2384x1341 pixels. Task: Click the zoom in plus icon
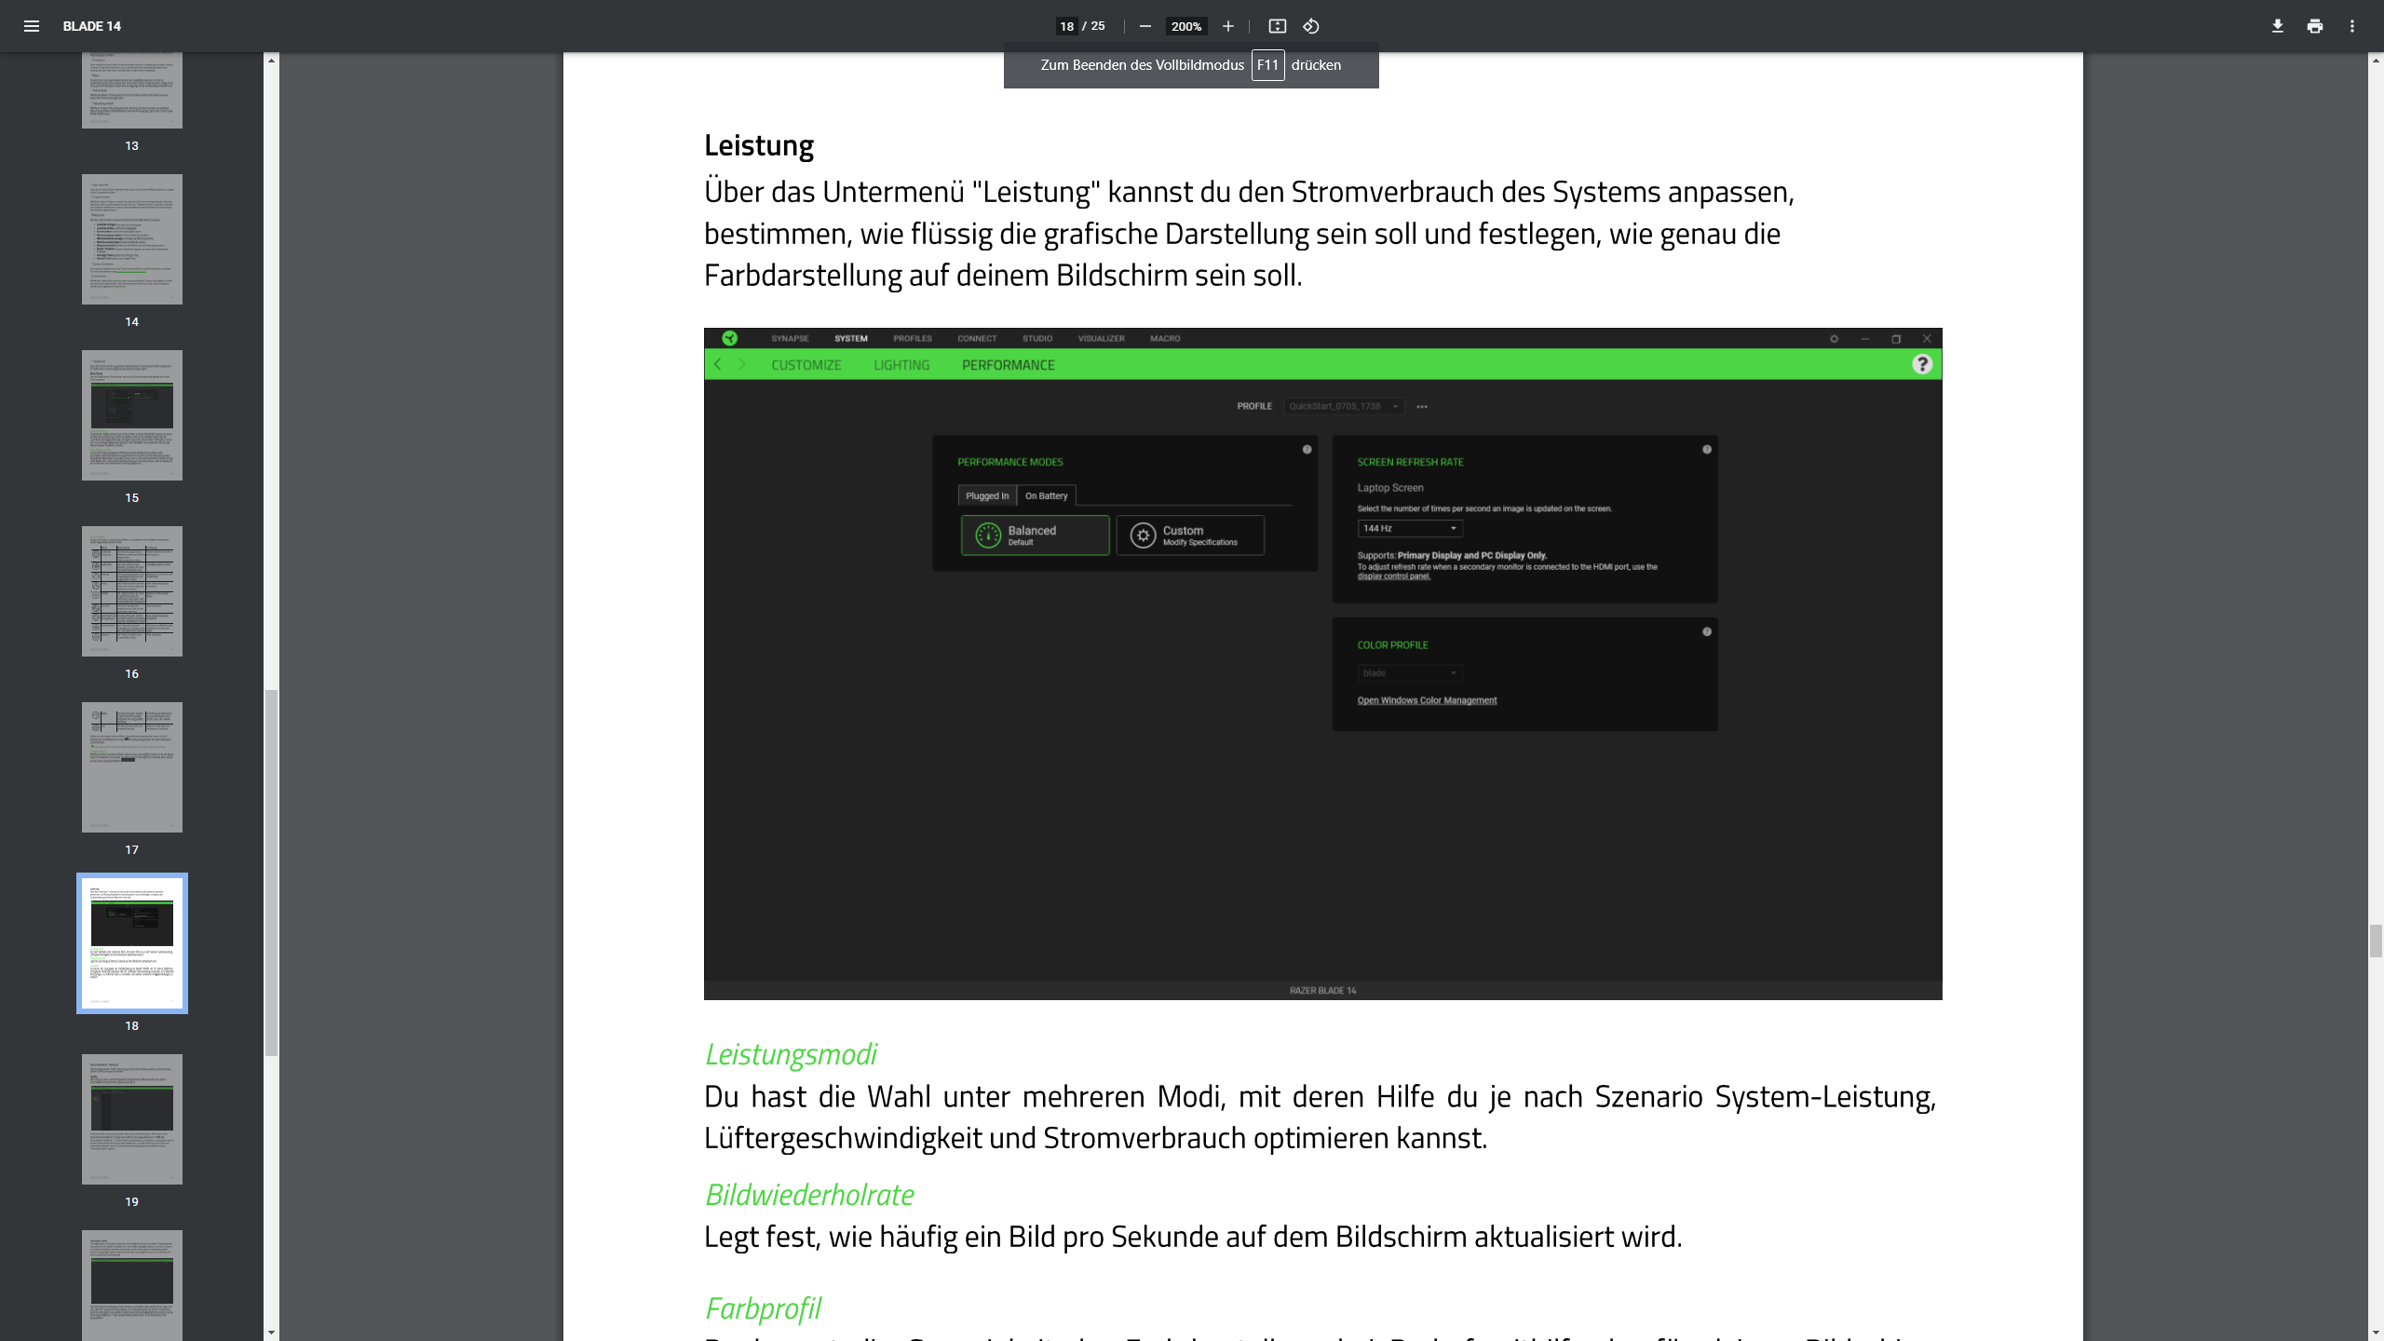point(1228,26)
